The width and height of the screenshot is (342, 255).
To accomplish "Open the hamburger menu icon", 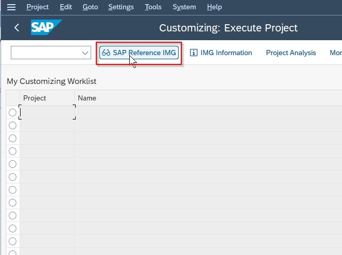I will 11,7.
